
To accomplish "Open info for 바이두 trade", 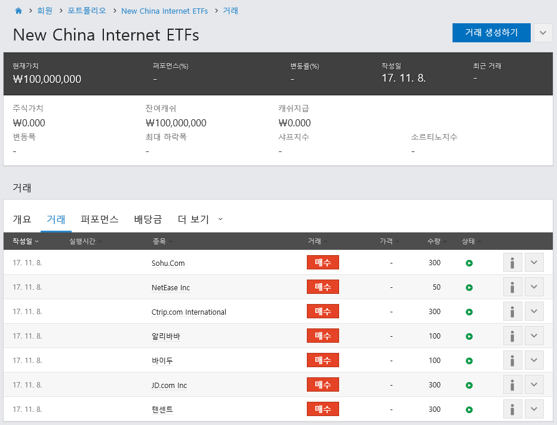I will tap(512, 361).
